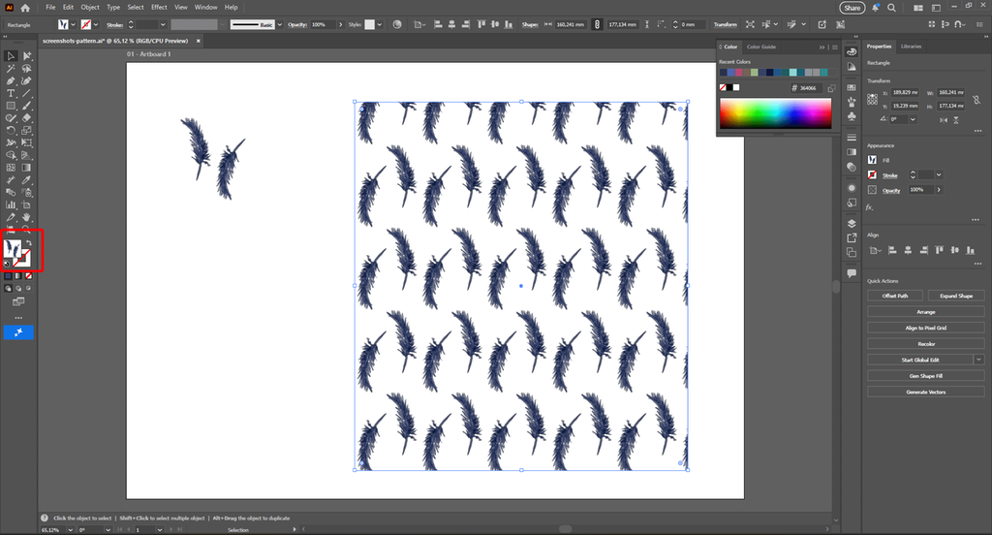The image size is (992, 535).
Task: Open the Start Global Edit options arrow
Action: coord(978,360)
